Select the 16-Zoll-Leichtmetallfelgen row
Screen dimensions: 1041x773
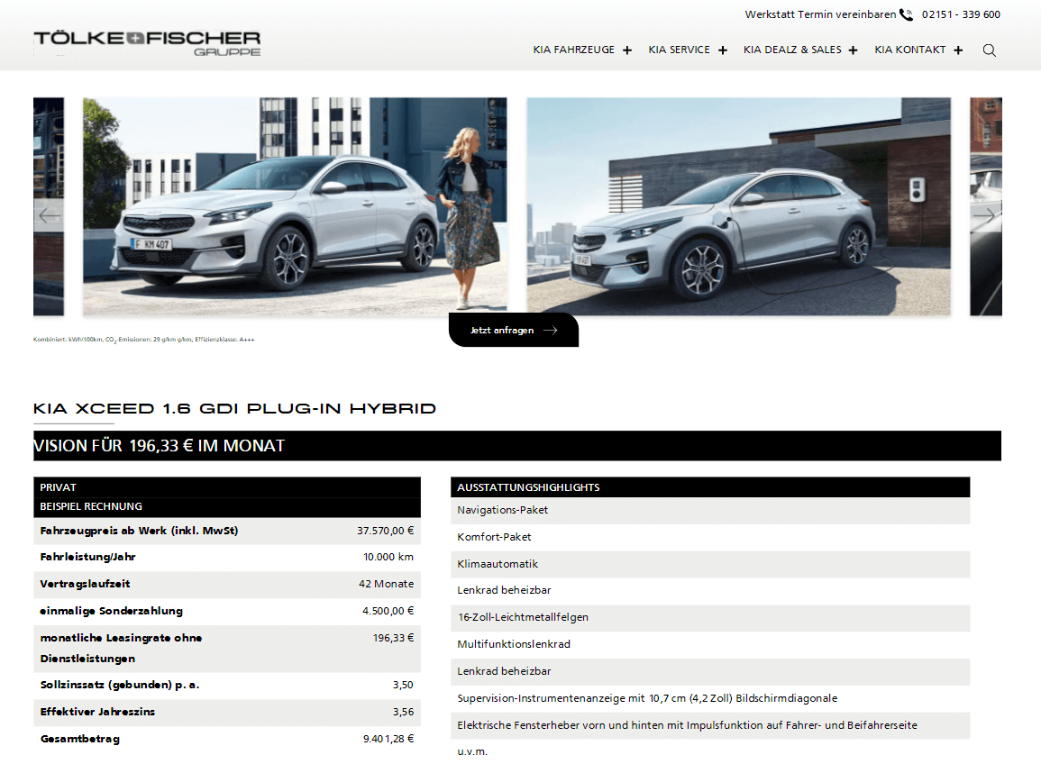tap(710, 618)
